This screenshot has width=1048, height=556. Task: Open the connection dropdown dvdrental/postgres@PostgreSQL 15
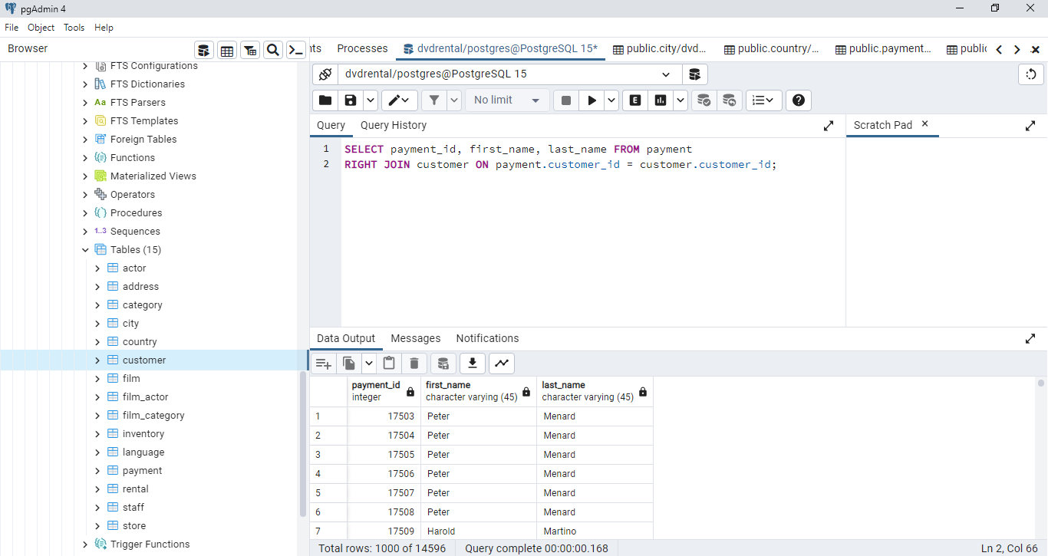pyautogui.click(x=509, y=74)
